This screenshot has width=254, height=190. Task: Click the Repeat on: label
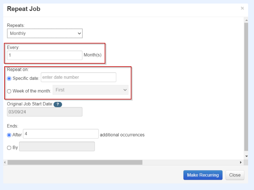coord(18,69)
